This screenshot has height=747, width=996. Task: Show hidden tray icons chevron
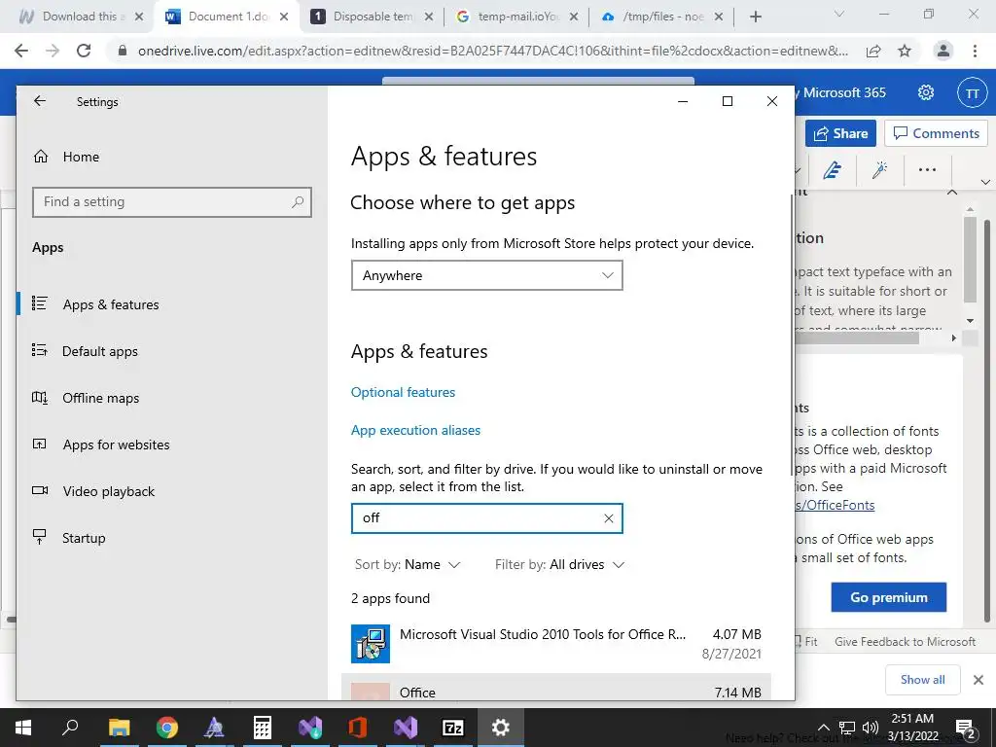[x=823, y=728]
